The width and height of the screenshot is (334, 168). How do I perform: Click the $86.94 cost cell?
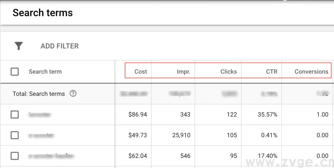(x=138, y=115)
